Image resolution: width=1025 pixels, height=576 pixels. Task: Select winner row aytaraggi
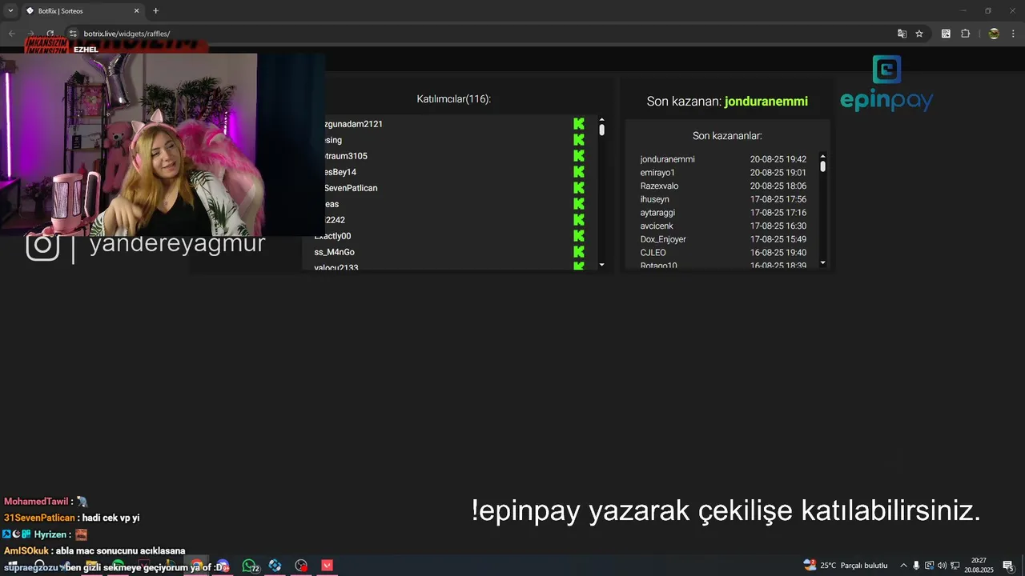723,213
